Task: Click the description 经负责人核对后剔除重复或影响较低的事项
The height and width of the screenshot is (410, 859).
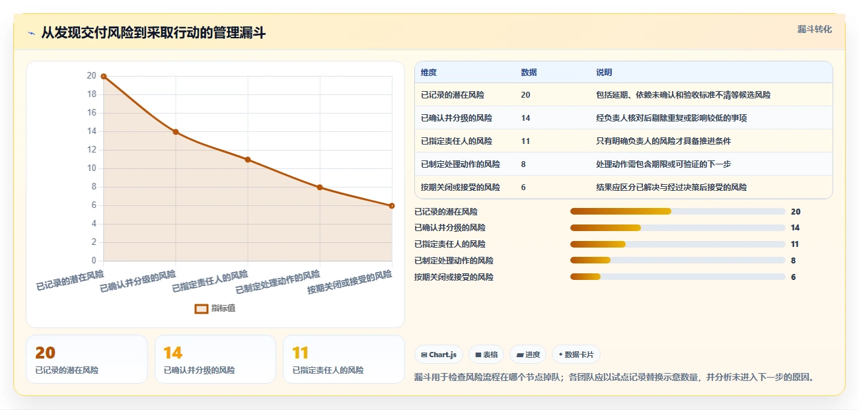Action: tap(671, 118)
